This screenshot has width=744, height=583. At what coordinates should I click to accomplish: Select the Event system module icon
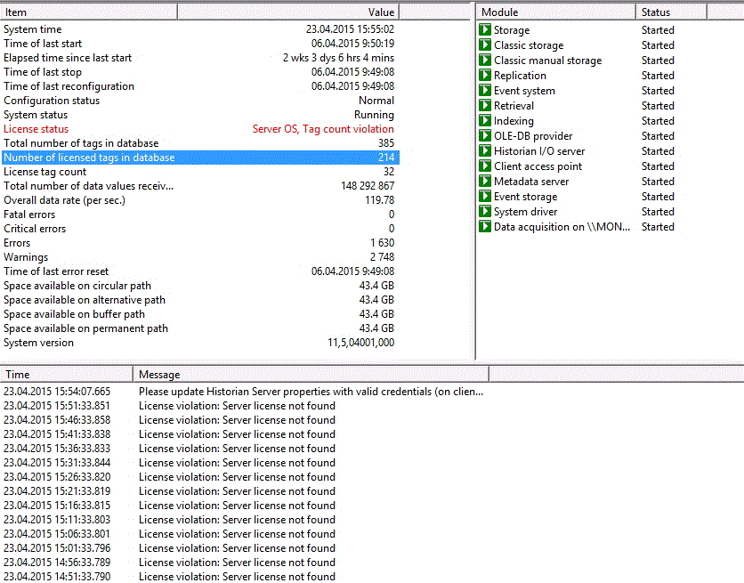485,91
